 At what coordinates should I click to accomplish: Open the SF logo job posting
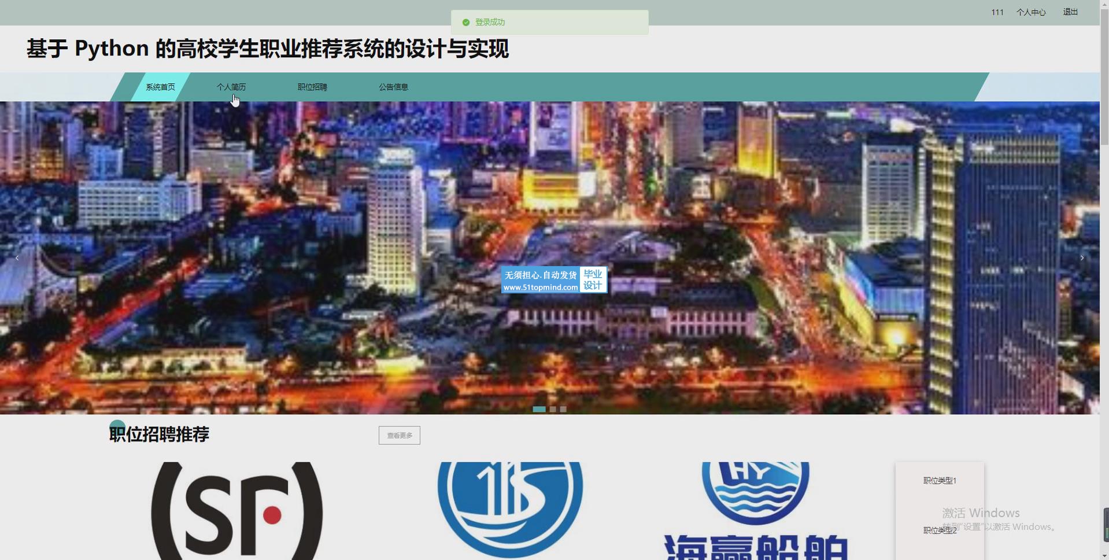click(x=236, y=511)
